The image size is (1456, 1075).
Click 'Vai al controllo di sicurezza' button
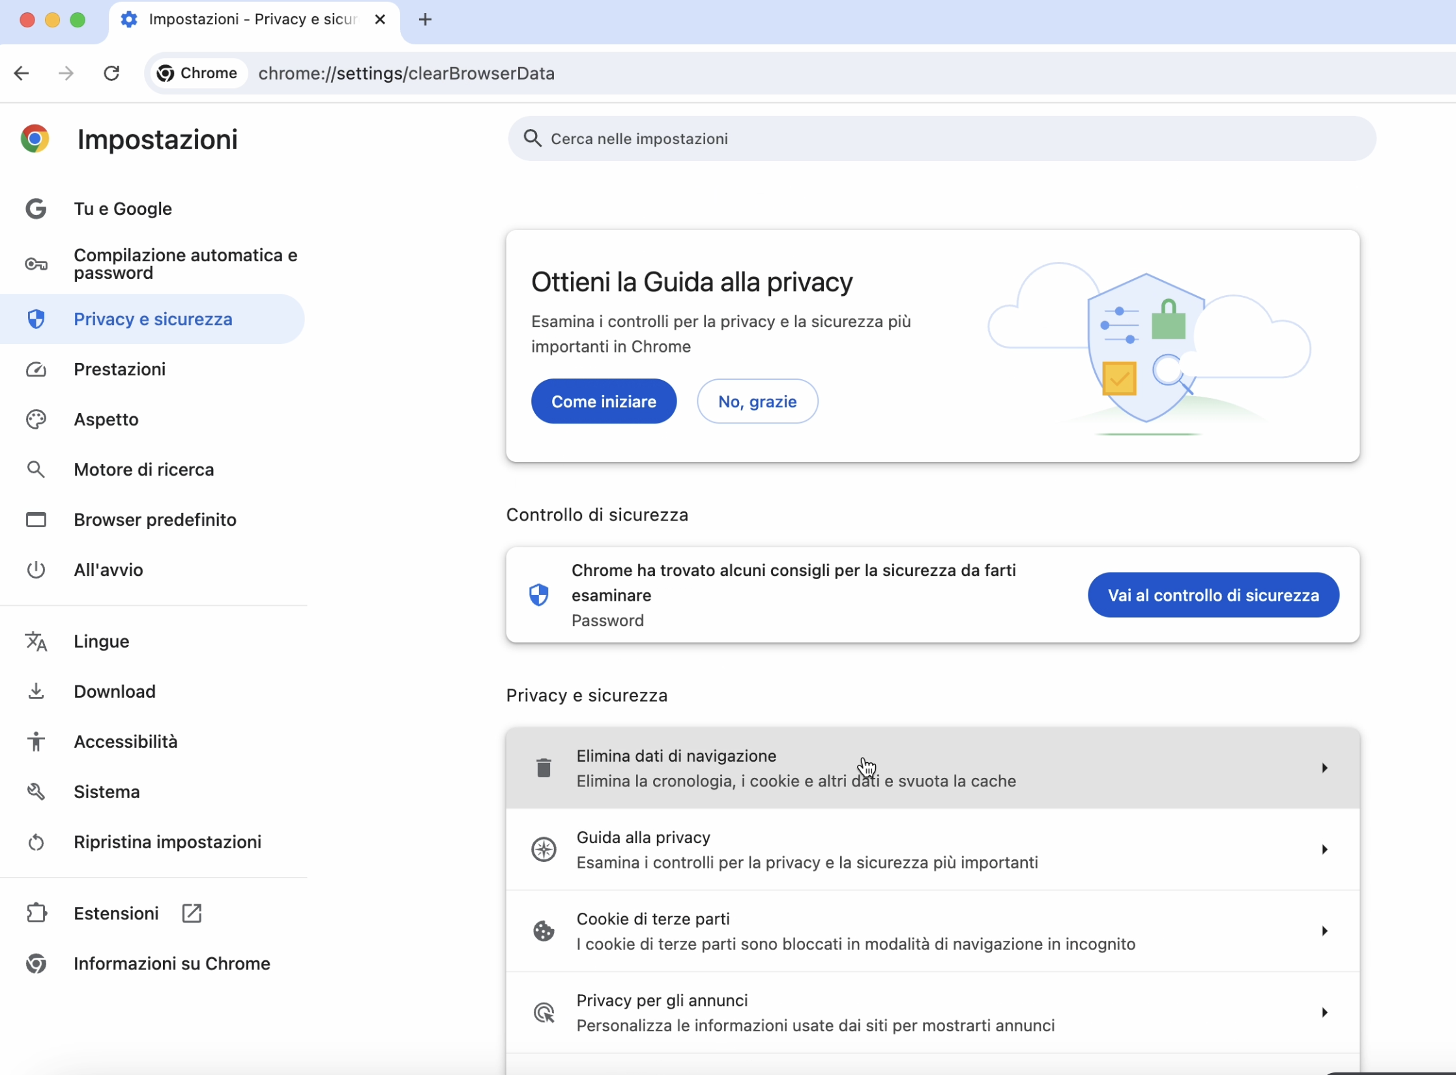1213,595
